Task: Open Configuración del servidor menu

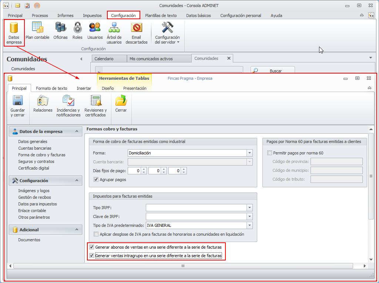Action: [x=167, y=33]
